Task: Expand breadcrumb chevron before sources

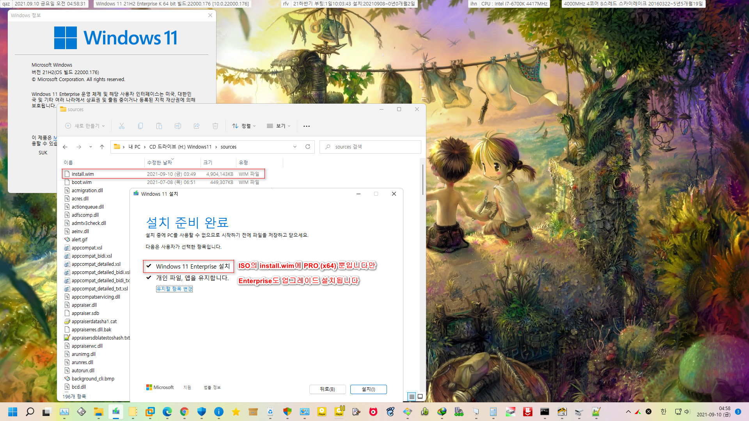Action: (x=216, y=147)
